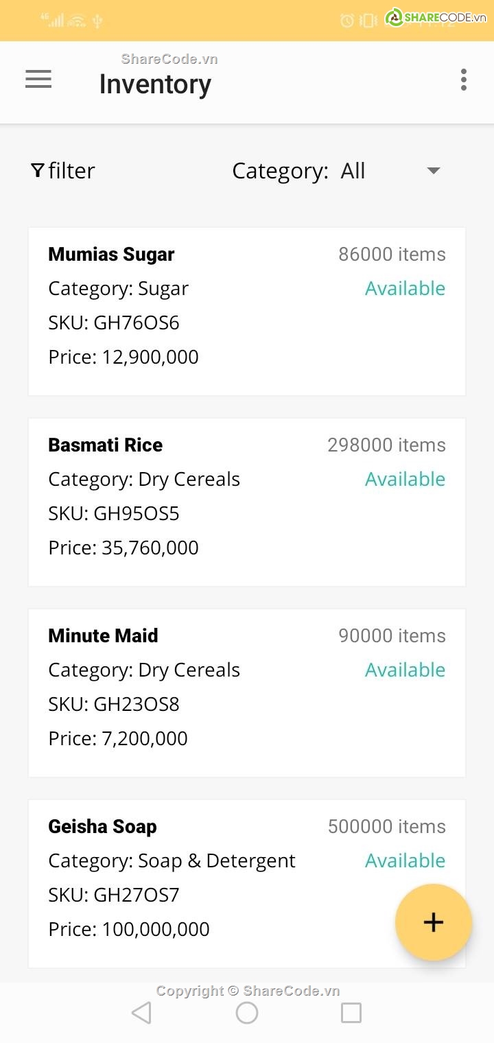
Task: Open the Mumias Sugar item card
Action: click(x=247, y=312)
